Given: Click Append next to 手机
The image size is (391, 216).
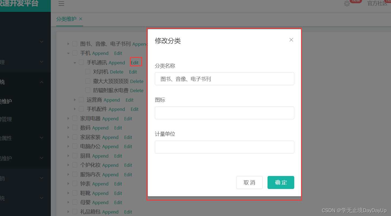Looking at the screenshot, I should (x=100, y=53).
